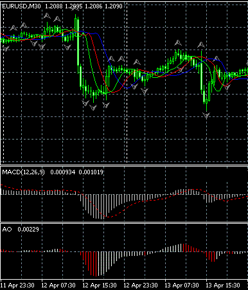The height and width of the screenshot is (290, 248).
Task: Click the lowest down fractal arrow on 13 Apr
Action: 206,116
